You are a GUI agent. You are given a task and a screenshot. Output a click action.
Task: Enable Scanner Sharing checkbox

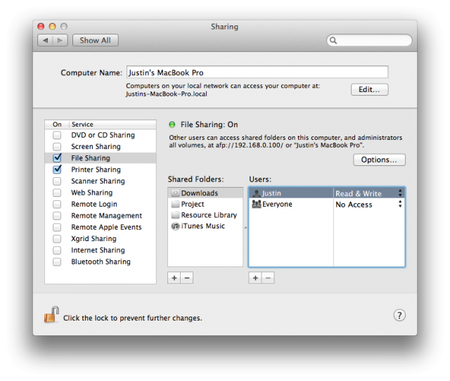[x=57, y=181]
